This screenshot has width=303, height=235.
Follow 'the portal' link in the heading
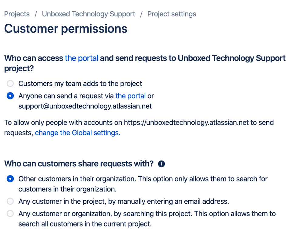pyautogui.click(x=82, y=58)
